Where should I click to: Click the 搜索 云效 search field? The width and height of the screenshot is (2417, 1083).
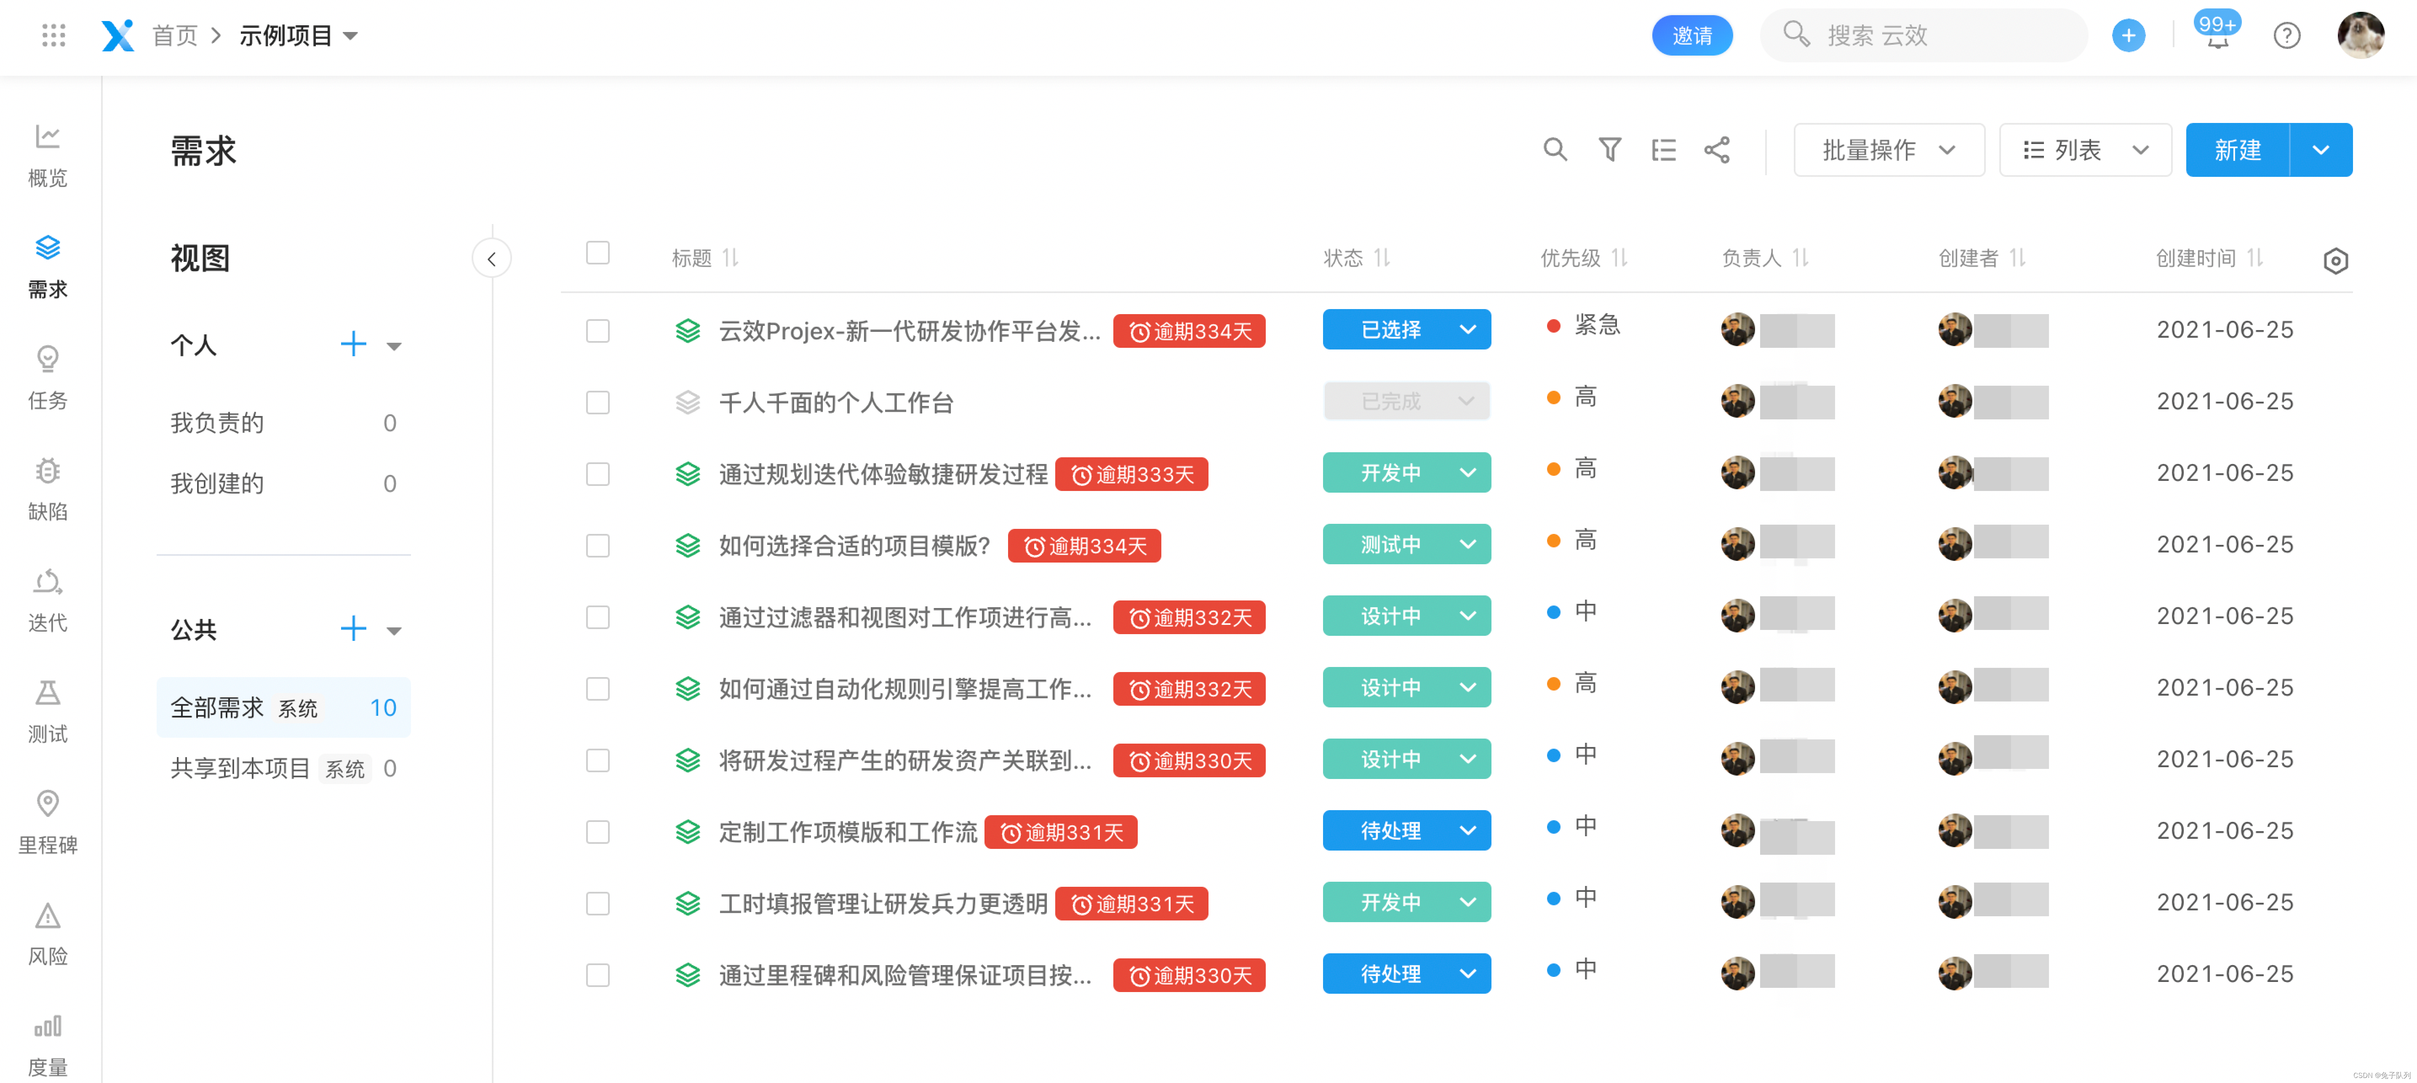click(x=1923, y=36)
